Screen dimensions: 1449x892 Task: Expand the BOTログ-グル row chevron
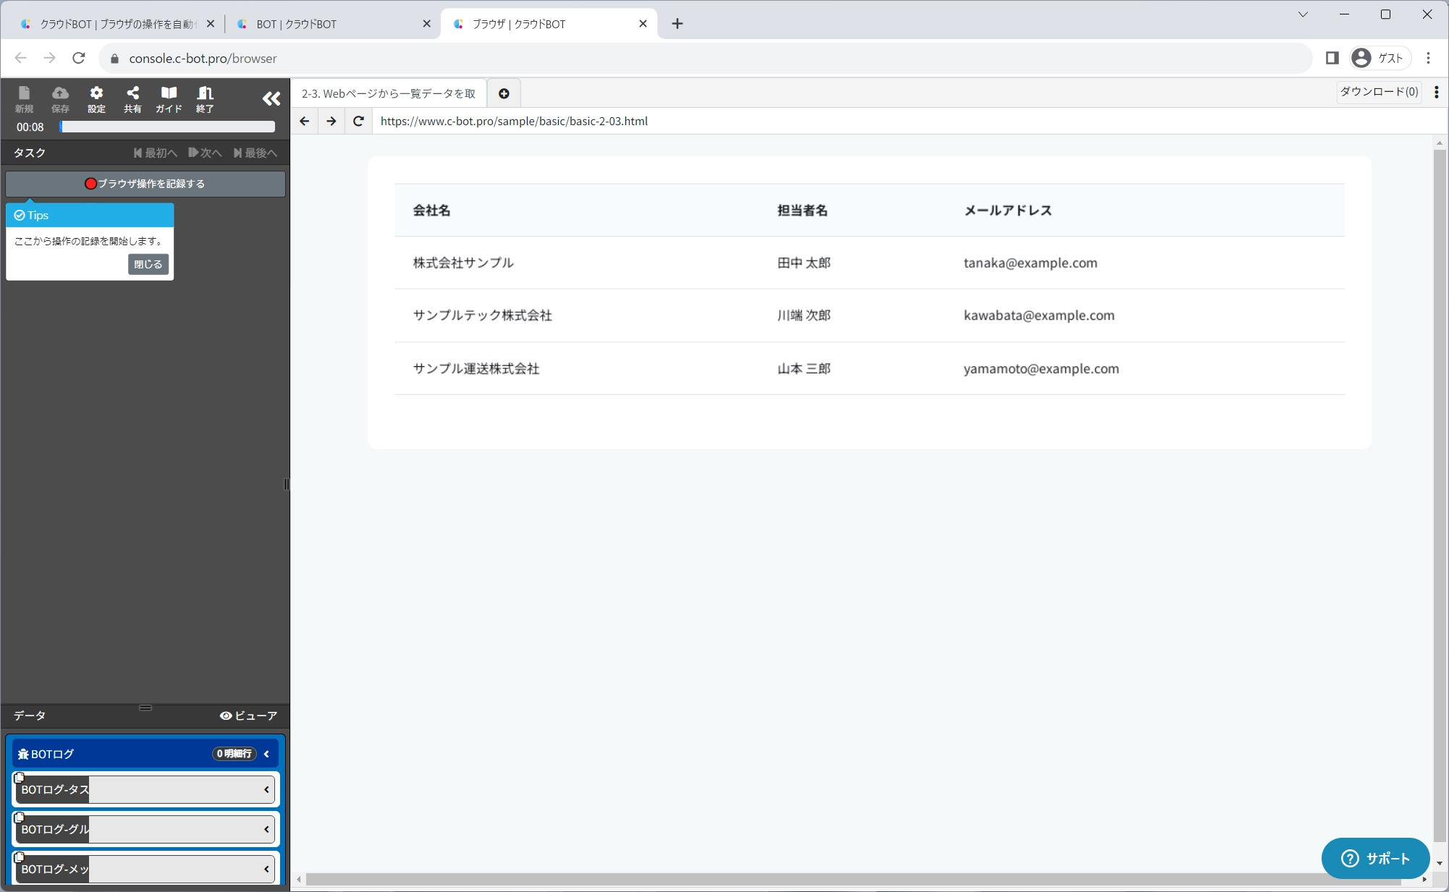tap(266, 829)
